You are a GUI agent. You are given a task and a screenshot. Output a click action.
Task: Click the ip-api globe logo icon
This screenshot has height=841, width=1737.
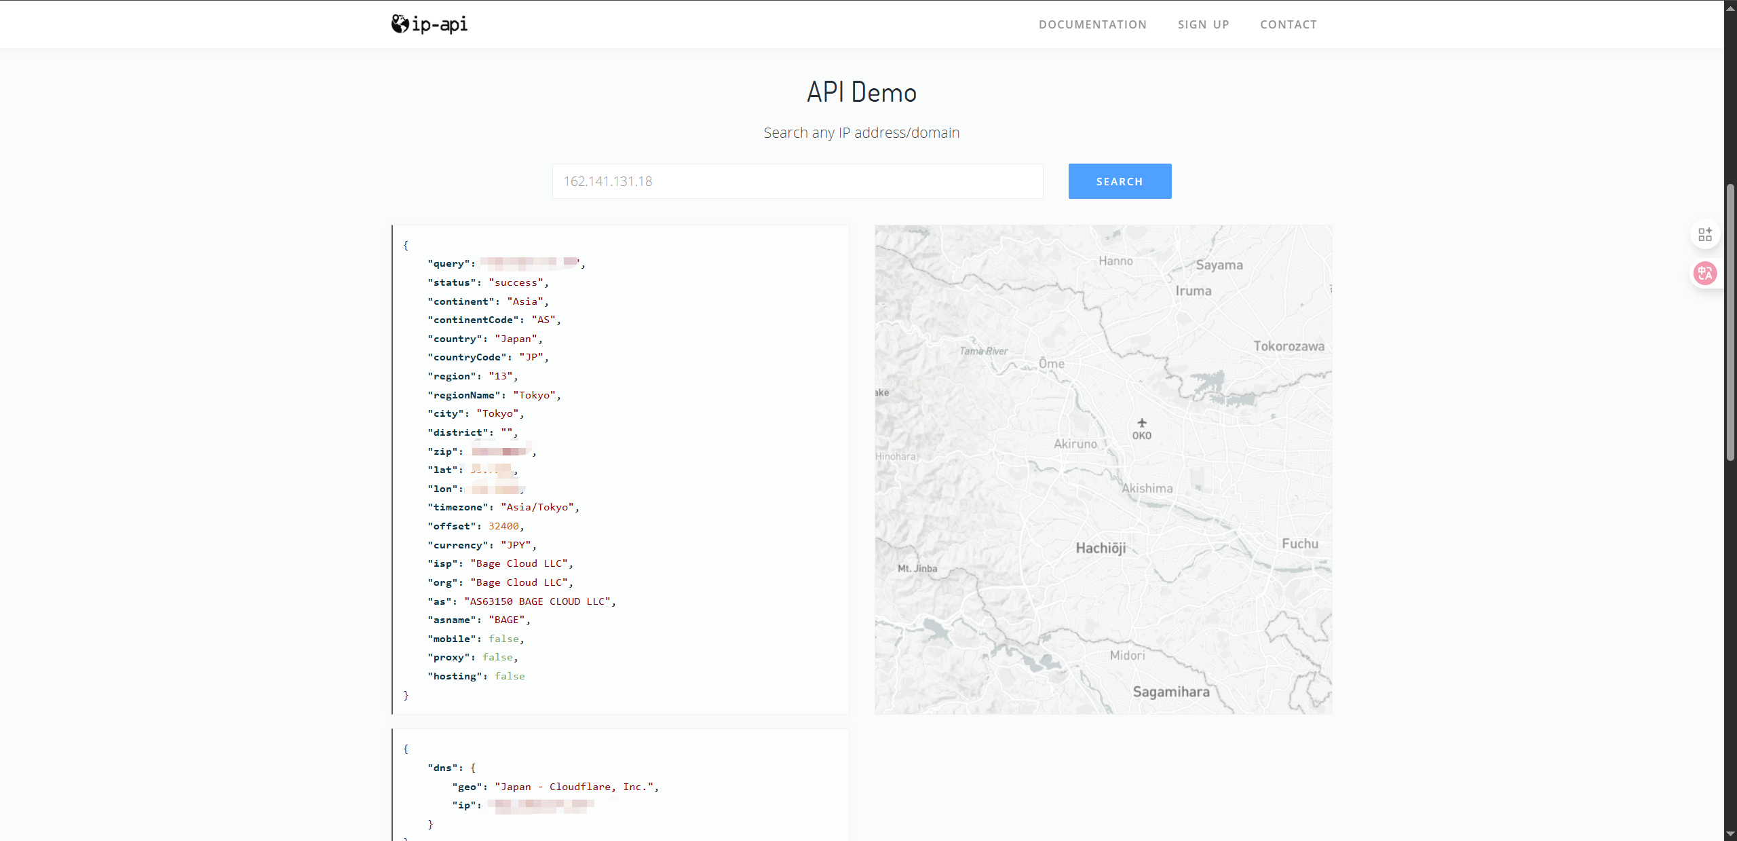[400, 24]
